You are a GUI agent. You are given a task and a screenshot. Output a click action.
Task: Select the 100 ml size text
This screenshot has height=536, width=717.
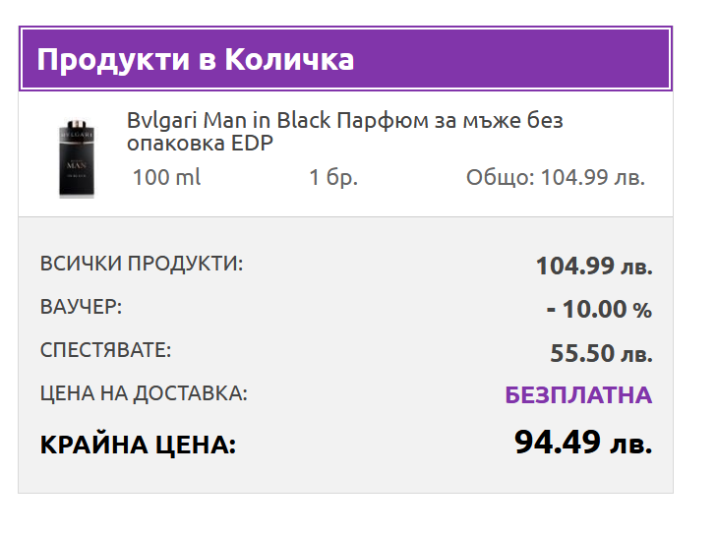[166, 178]
